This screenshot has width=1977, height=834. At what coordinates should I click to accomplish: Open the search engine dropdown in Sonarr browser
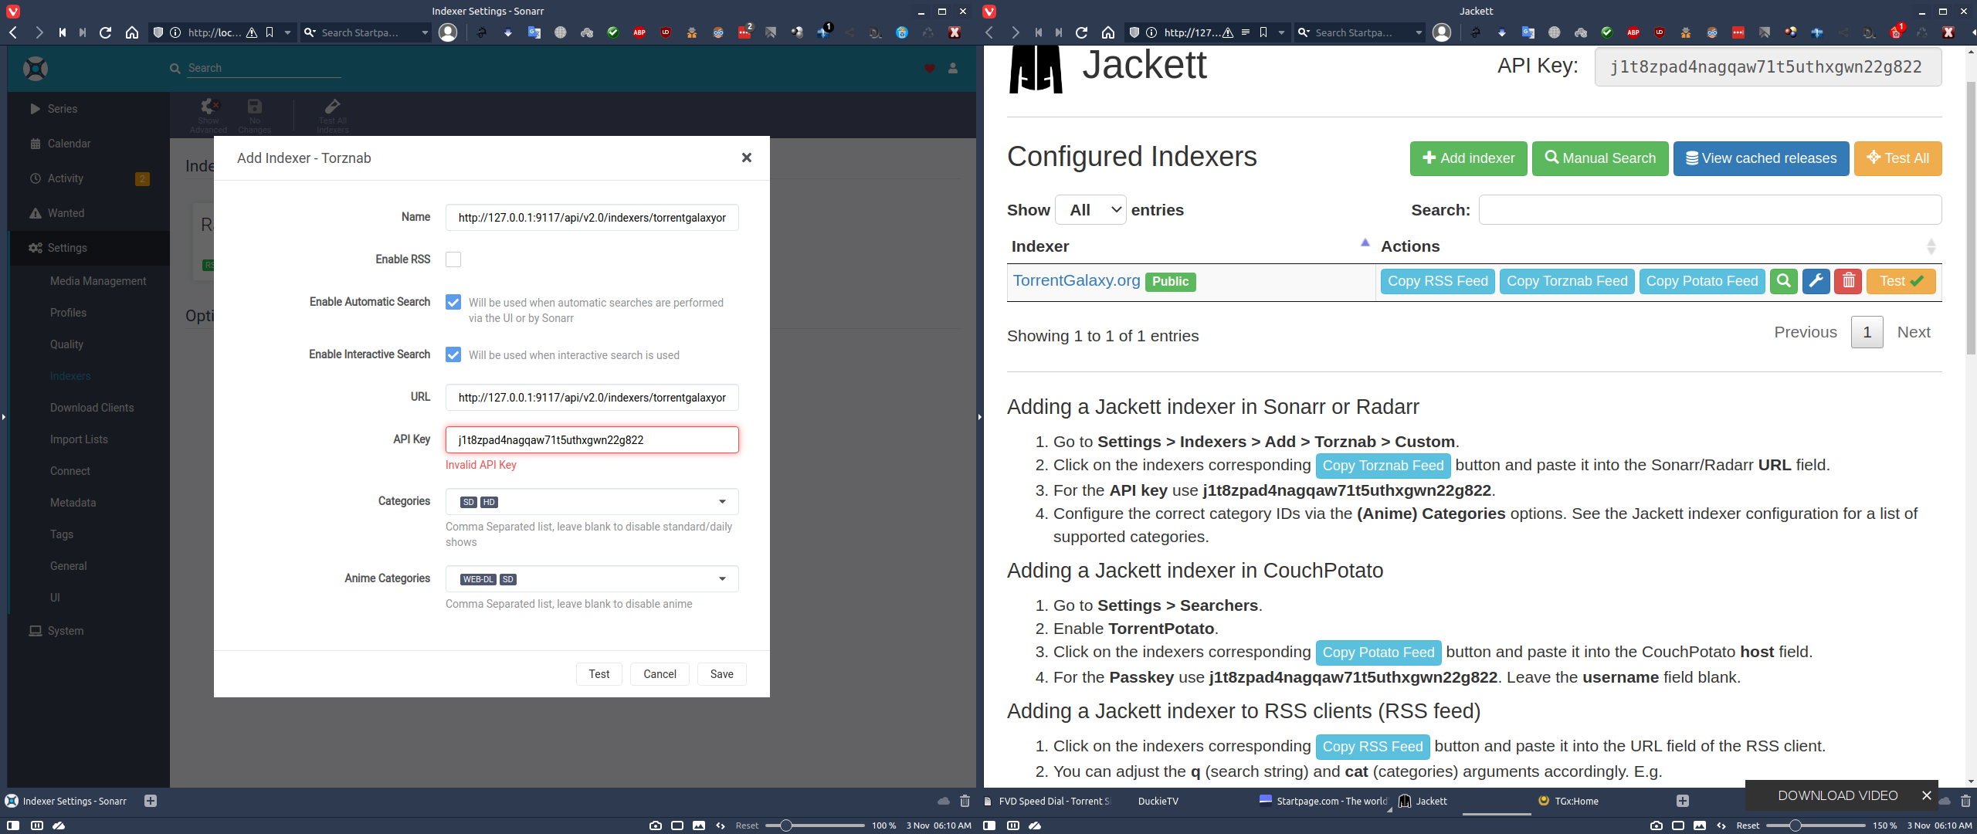424,32
